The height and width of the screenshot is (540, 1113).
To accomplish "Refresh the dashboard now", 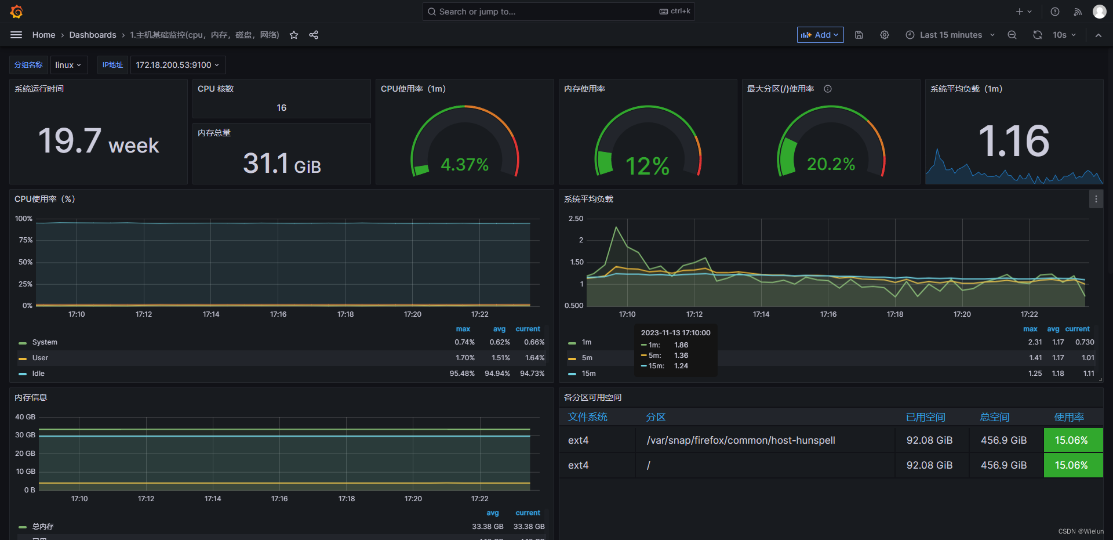I will tap(1038, 35).
